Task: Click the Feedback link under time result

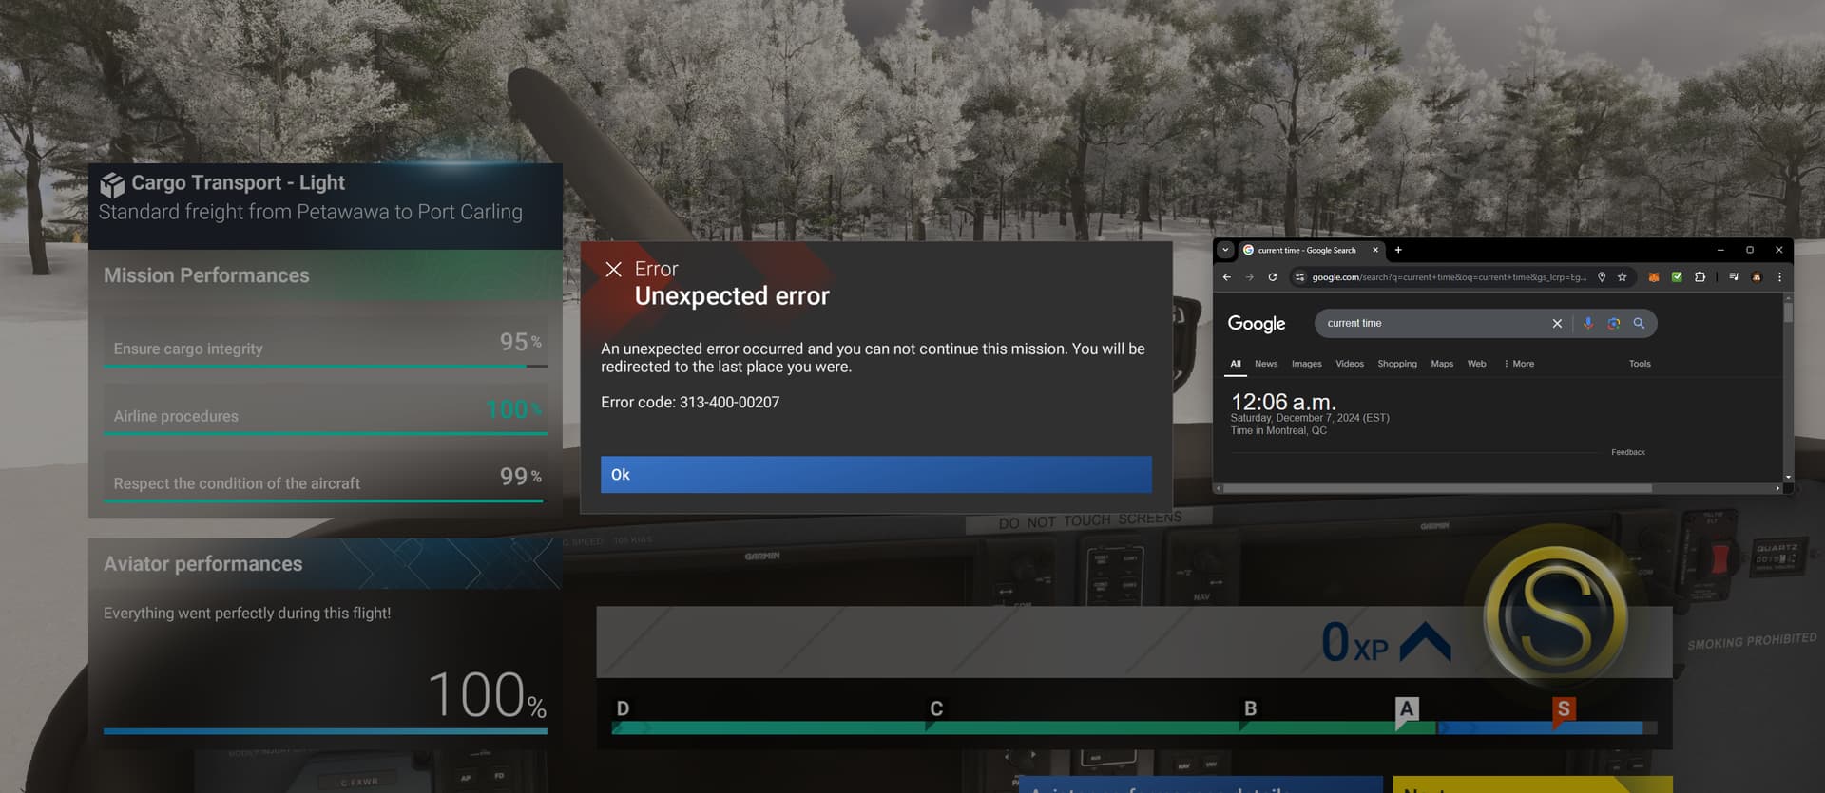Action: [x=1627, y=452]
